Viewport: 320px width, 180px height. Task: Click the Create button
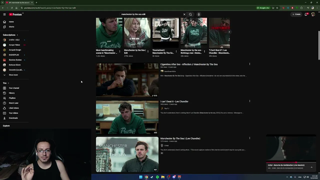click(296, 14)
